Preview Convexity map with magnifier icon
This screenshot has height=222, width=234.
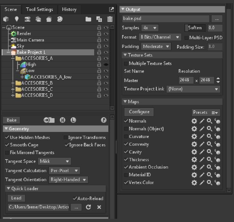coord(210,144)
